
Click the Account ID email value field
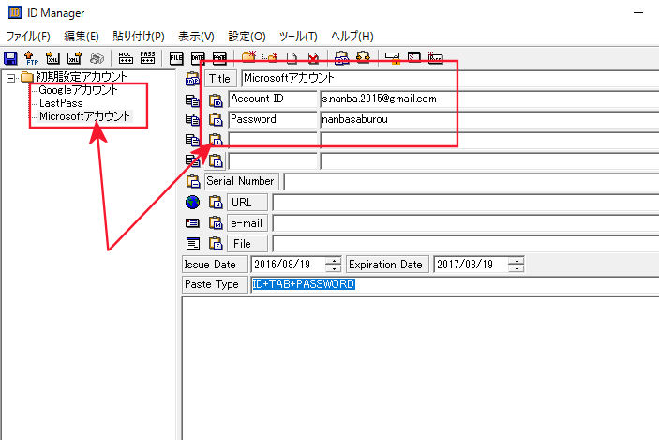pyautogui.click(x=489, y=99)
